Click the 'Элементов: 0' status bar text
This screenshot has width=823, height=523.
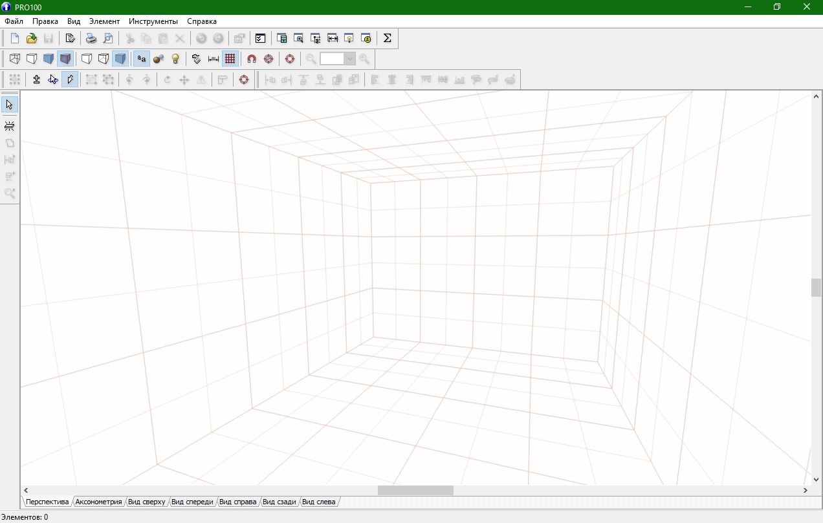[25, 517]
